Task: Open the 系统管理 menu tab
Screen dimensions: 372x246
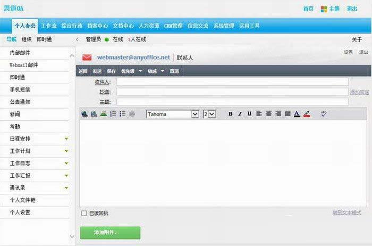Action: click(x=224, y=26)
